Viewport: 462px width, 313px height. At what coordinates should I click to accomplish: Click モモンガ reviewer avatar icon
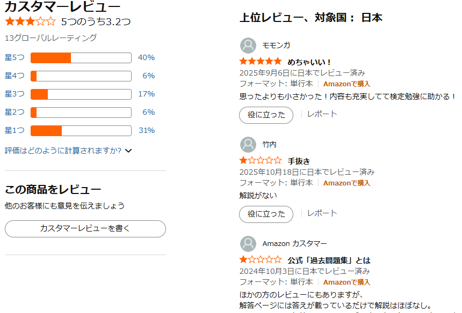pos(248,46)
